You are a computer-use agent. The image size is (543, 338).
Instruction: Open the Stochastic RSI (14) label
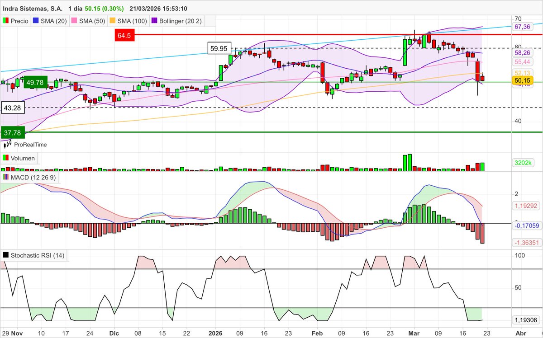click(x=38, y=255)
